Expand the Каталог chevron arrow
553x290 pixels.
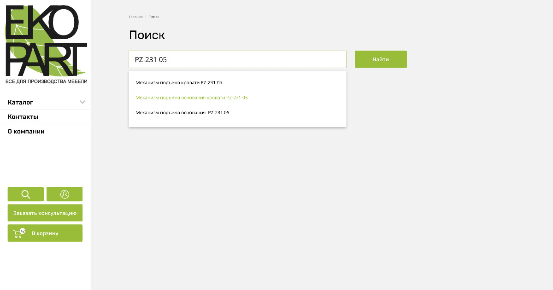click(82, 102)
